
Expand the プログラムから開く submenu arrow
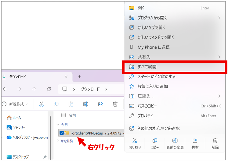point(219,18)
